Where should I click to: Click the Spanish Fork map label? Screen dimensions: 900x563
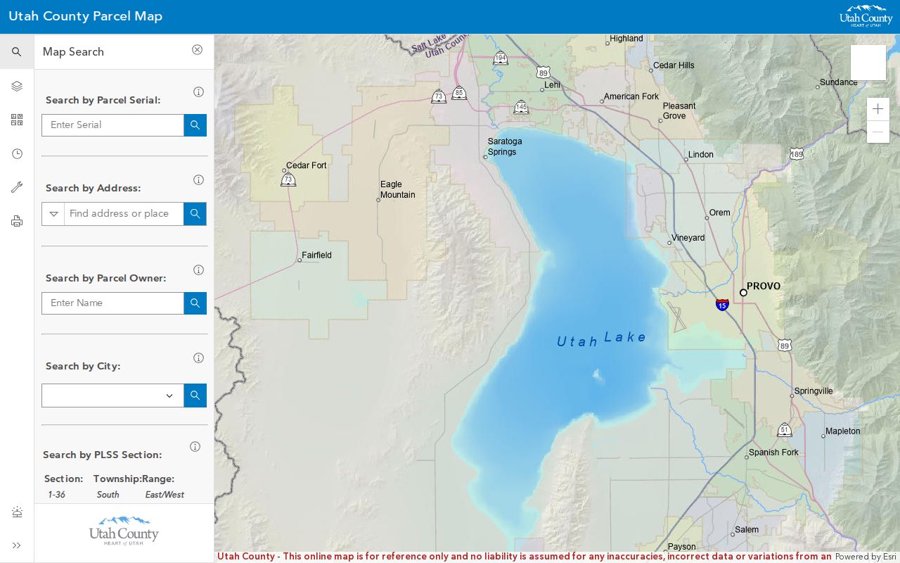773,453
